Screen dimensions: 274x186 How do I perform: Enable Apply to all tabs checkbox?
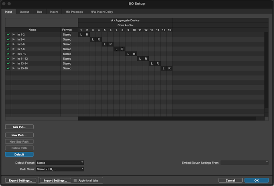tap(75, 180)
